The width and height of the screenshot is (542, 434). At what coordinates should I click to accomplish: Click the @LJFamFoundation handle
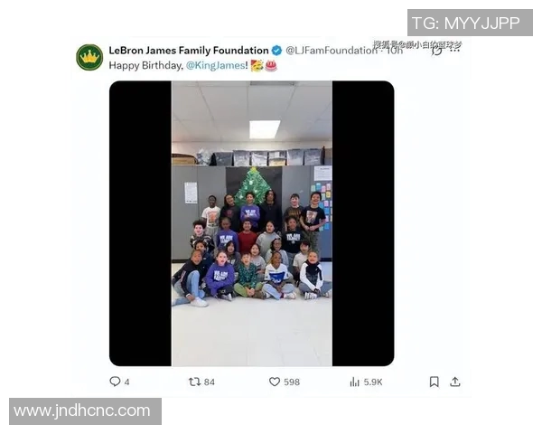coord(332,51)
